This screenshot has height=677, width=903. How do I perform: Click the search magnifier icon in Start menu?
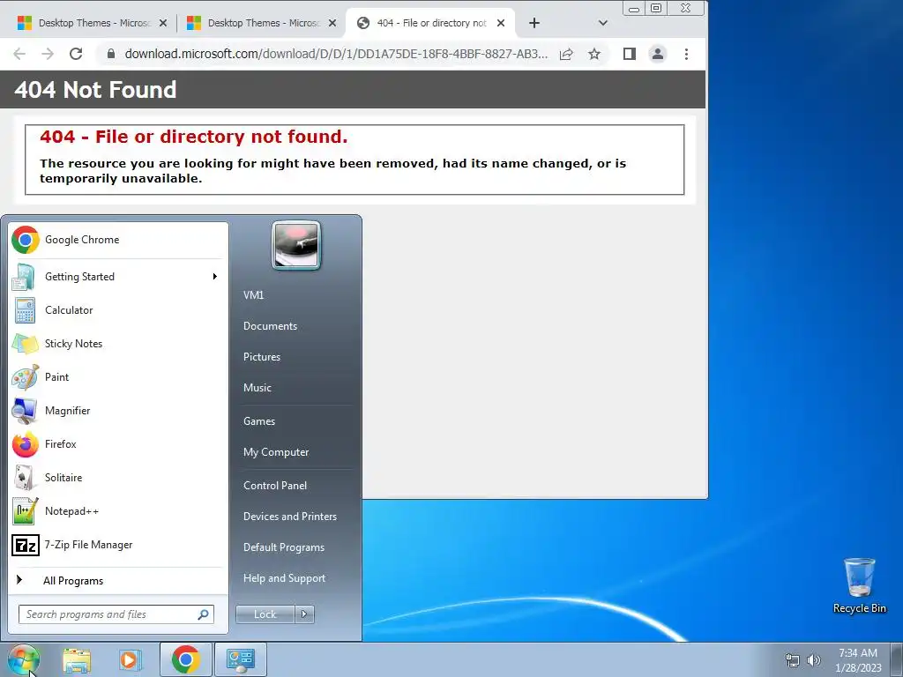point(204,614)
